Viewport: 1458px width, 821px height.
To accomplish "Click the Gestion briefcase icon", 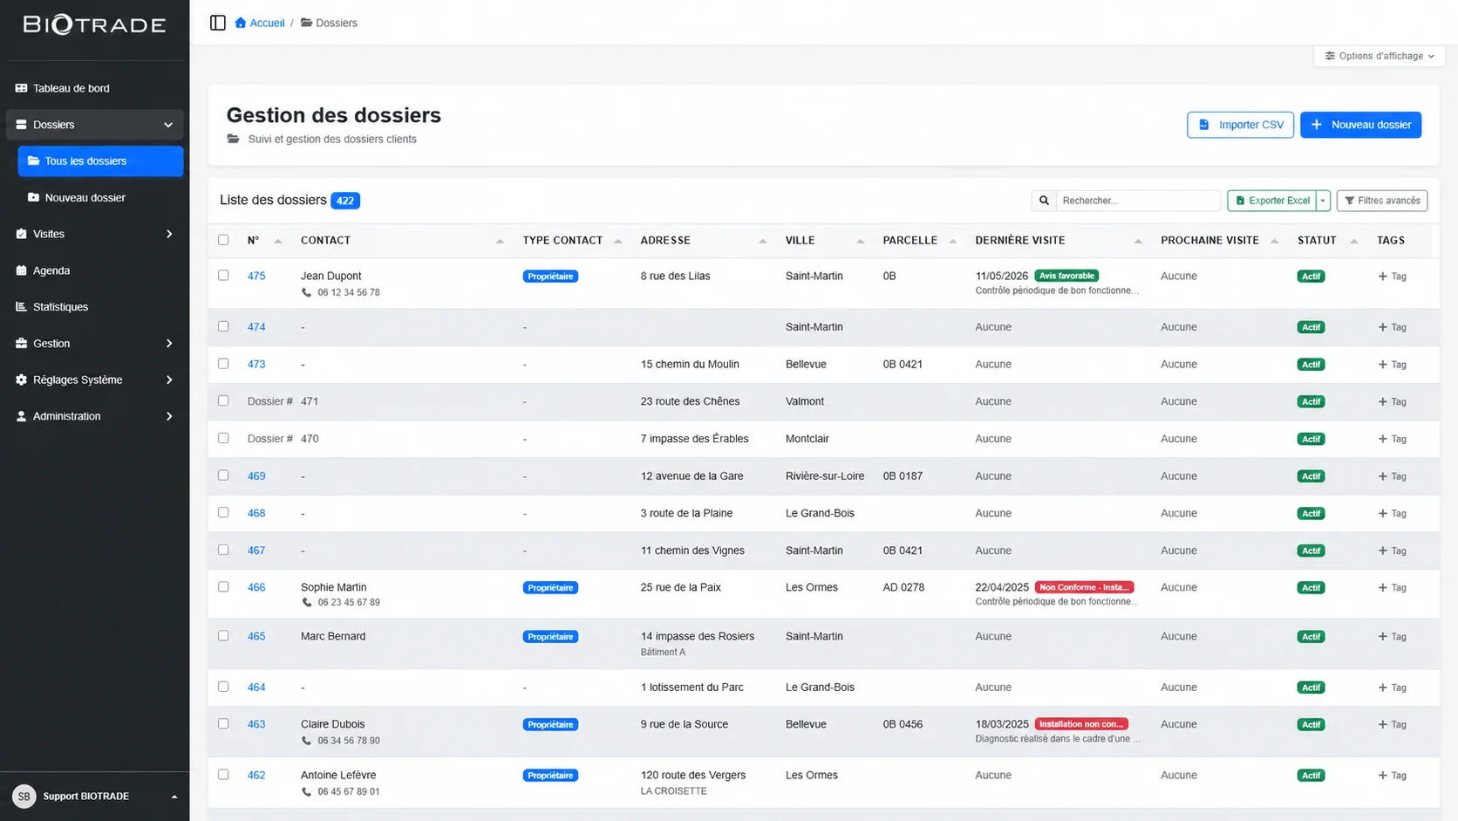I will [22, 344].
